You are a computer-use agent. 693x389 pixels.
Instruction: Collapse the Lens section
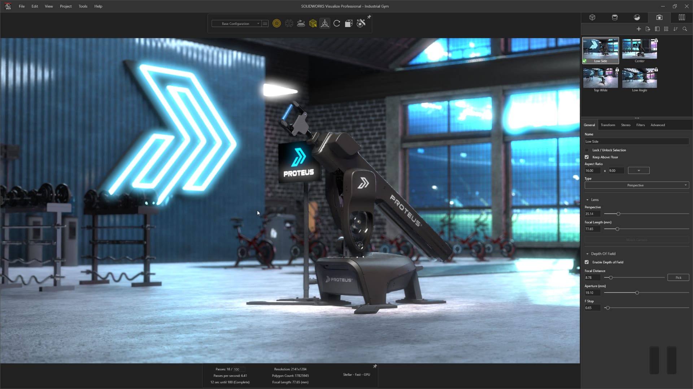(x=587, y=200)
